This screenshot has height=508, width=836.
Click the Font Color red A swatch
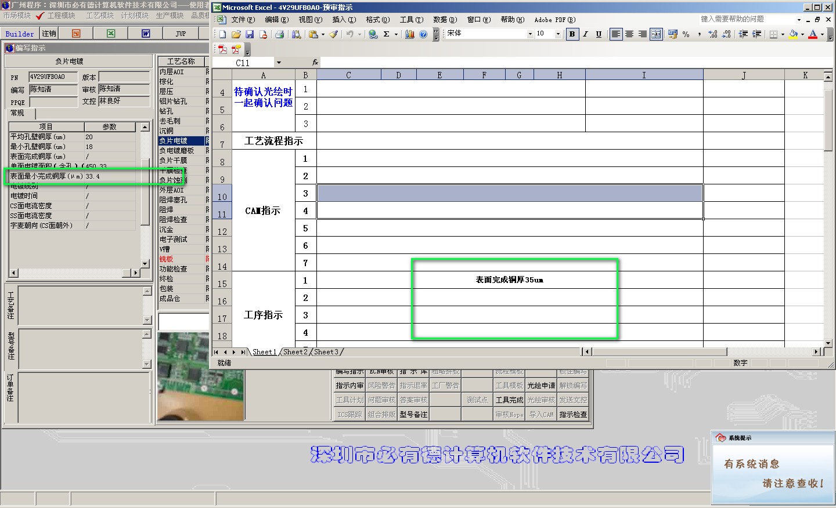click(x=813, y=34)
